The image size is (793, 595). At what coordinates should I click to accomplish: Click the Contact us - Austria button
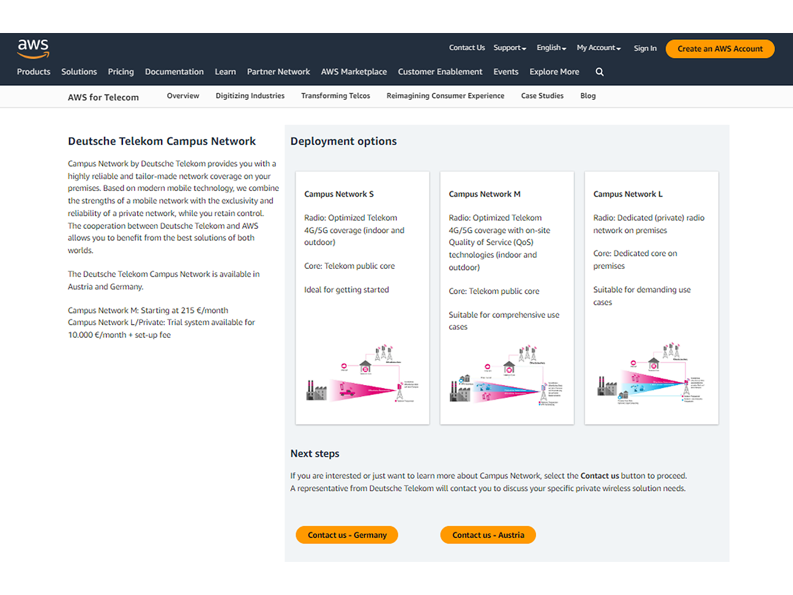488,535
